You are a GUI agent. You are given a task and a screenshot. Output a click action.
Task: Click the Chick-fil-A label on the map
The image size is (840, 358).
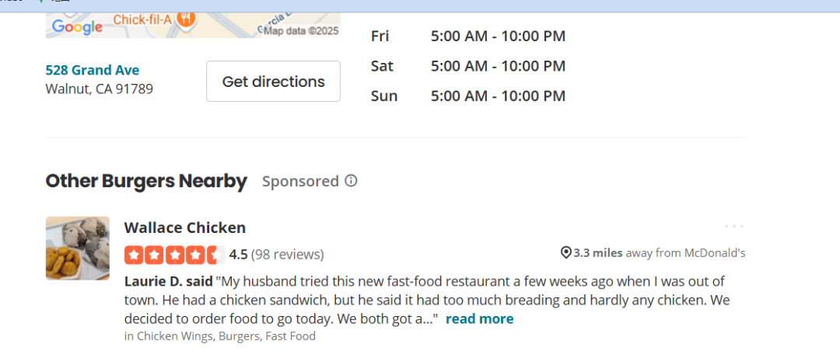(142, 19)
